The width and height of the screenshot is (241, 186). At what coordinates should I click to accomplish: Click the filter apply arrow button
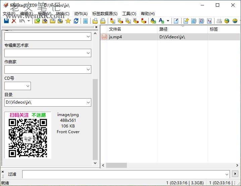tap(235, 174)
